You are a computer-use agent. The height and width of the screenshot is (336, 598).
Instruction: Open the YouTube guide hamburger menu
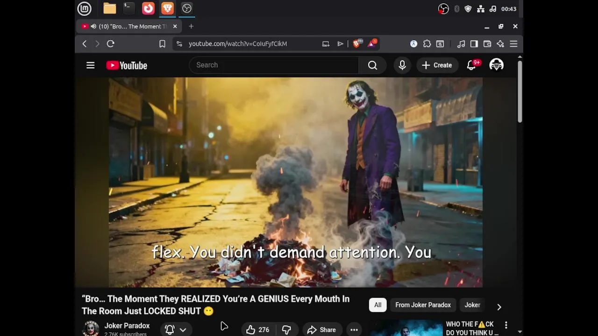[91, 65]
